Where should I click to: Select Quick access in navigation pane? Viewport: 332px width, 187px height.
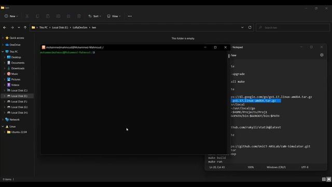point(17,38)
